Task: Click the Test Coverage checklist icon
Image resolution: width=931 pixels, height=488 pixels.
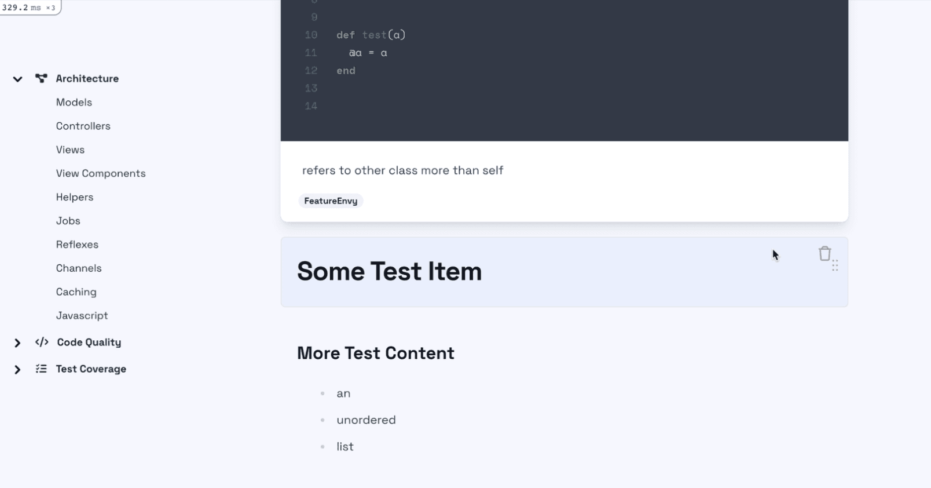Action: coord(41,369)
